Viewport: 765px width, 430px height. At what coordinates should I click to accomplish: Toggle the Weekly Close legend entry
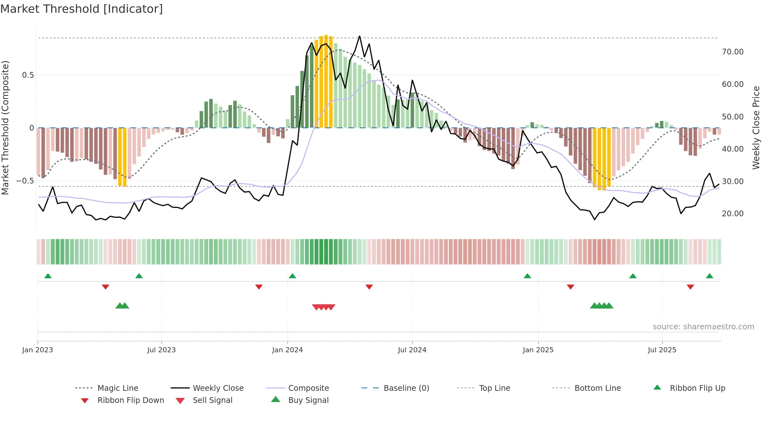click(x=207, y=388)
